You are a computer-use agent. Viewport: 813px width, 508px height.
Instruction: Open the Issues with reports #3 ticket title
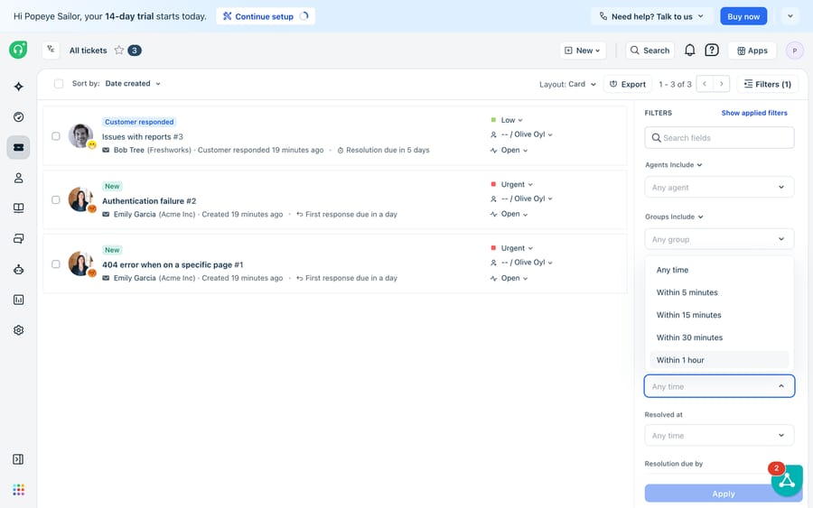(x=143, y=137)
